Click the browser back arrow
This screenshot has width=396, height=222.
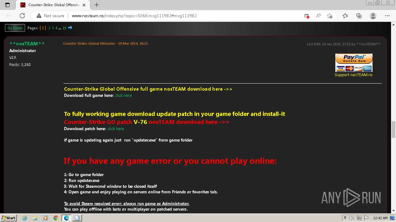click(9, 16)
